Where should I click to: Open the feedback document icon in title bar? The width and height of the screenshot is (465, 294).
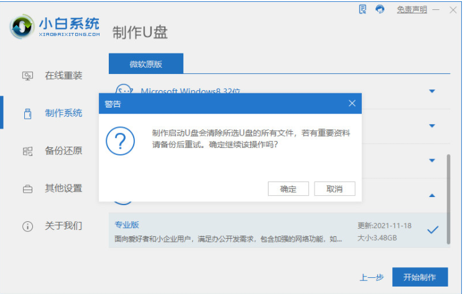pos(362,9)
